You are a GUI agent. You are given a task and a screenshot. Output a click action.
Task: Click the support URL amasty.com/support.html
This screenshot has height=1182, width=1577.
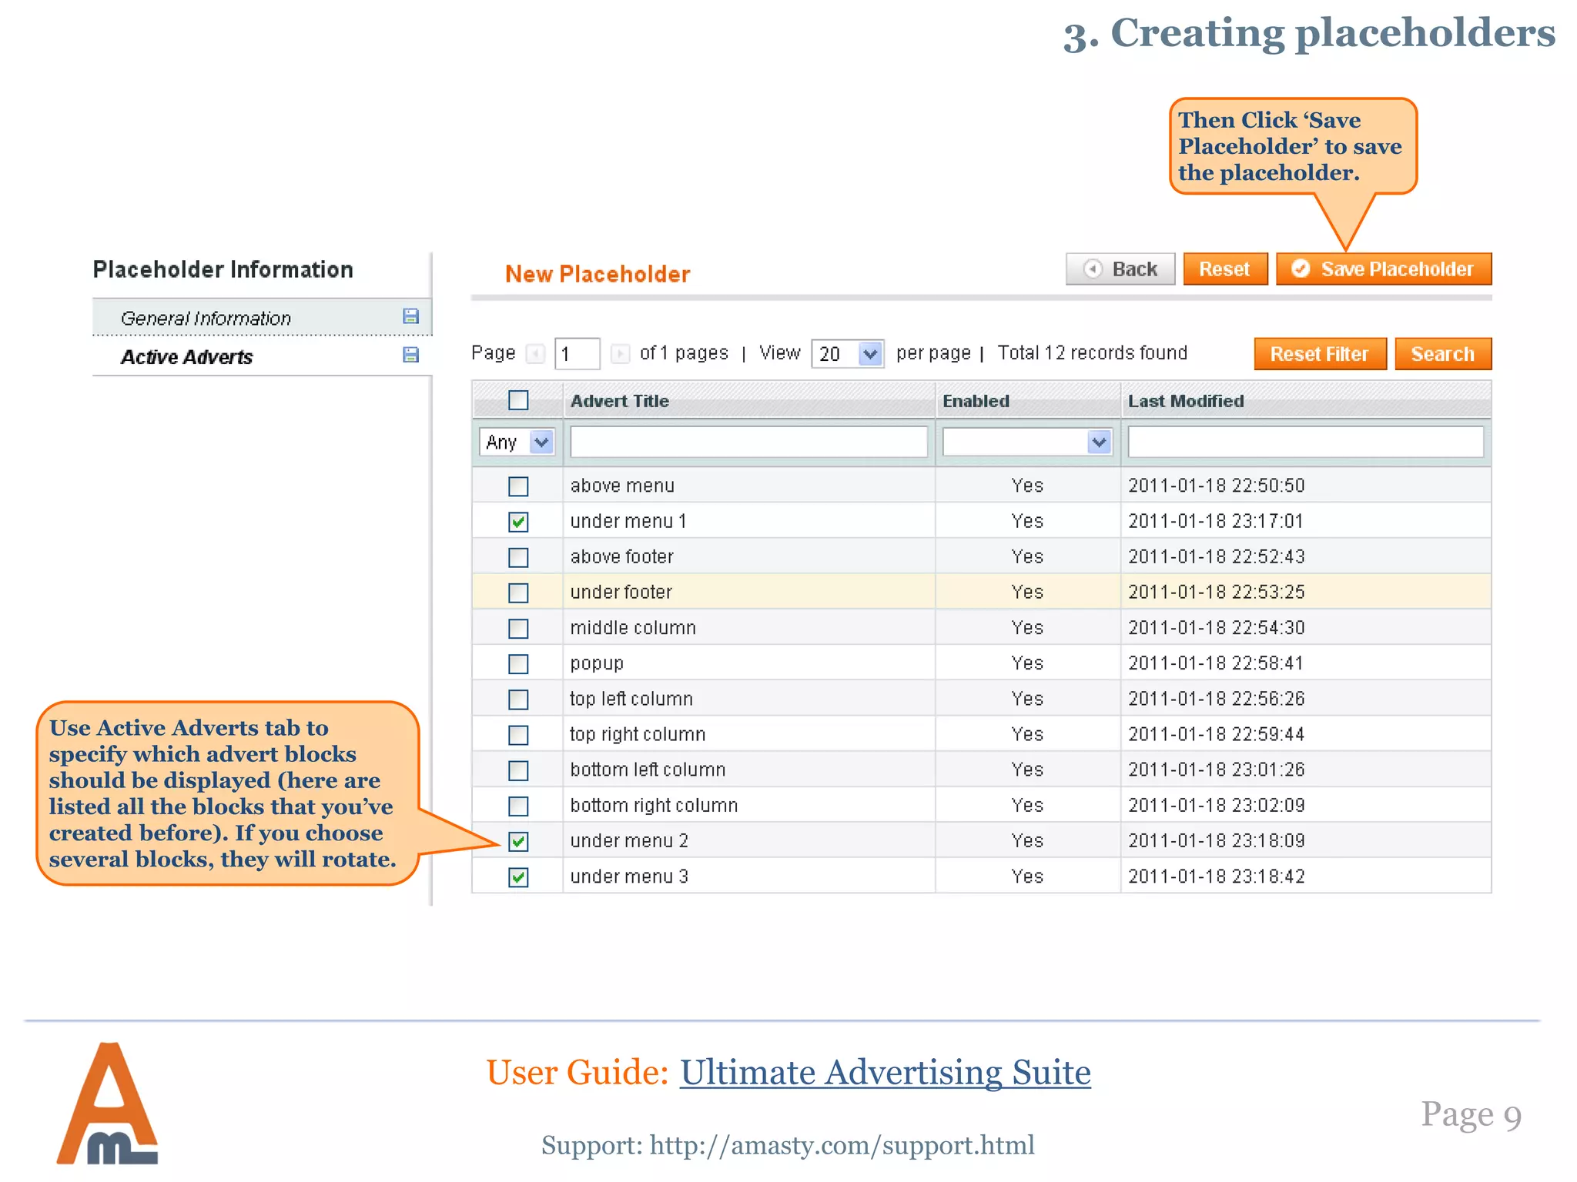(842, 1145)
